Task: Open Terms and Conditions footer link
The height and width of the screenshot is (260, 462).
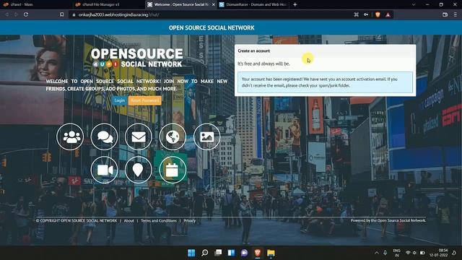Action: click(159, 220)
